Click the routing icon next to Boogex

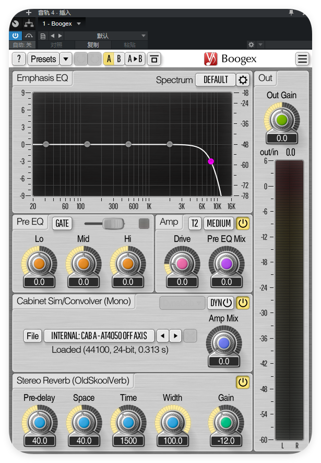pyautogui.click(x=29, y=24)
